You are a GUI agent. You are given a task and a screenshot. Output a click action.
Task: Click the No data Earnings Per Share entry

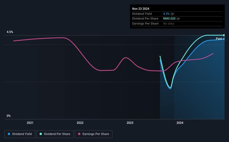(x=168, y=23)
